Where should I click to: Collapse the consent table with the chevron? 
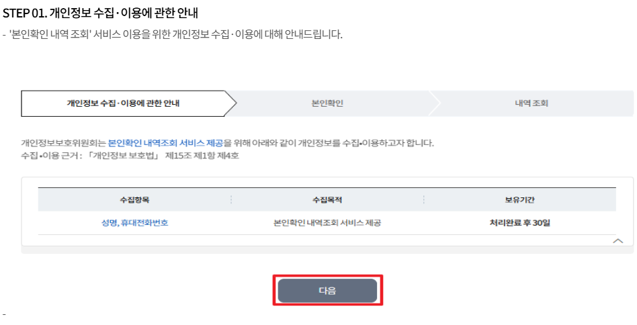[x=618, y=240]
